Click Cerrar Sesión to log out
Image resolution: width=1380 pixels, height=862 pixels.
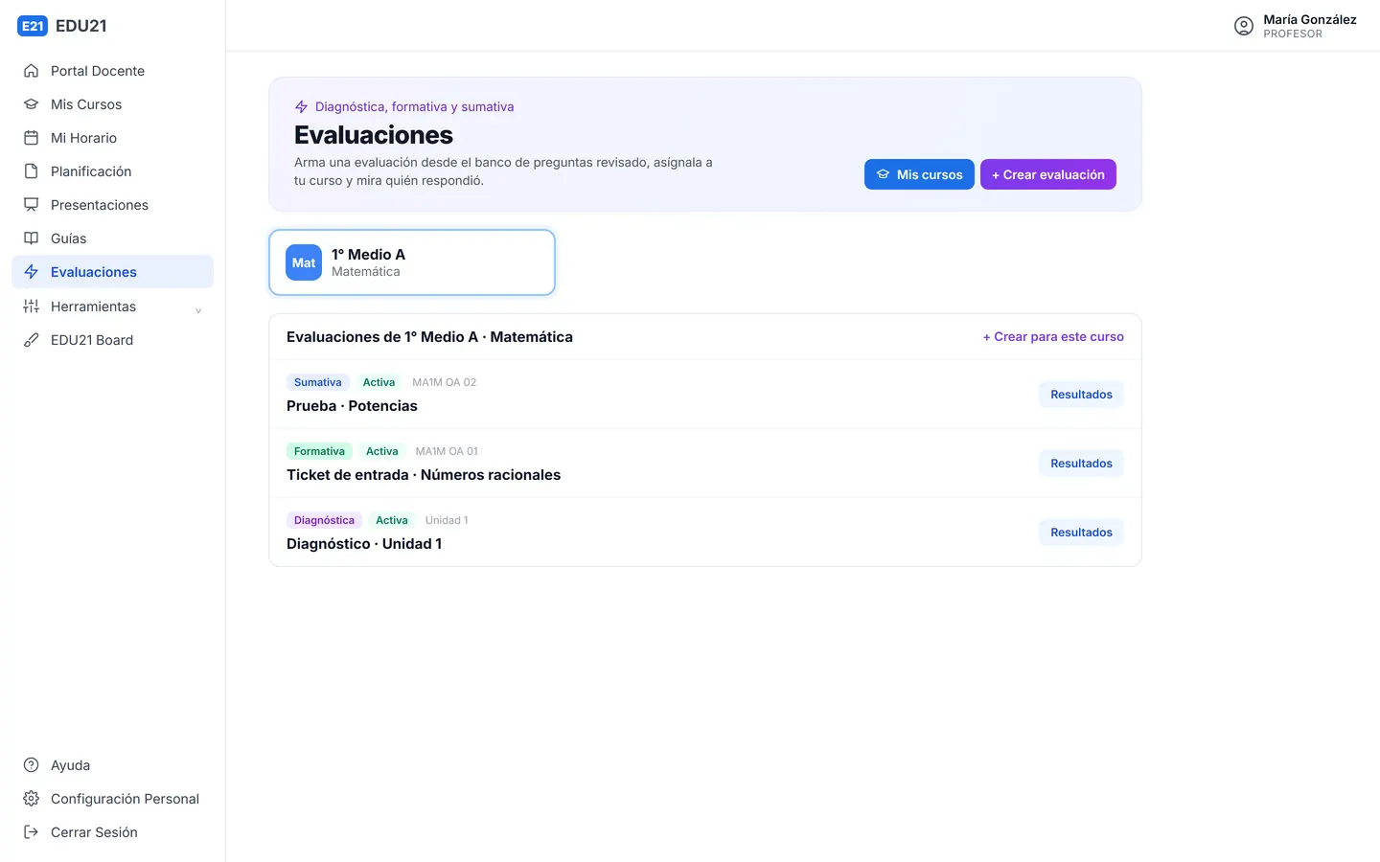112,832
